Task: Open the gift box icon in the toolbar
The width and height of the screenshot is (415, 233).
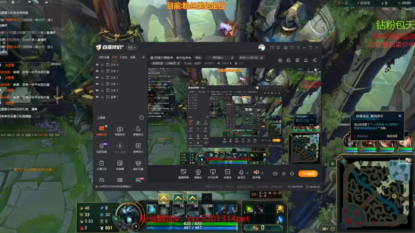Action: pos(280,60)
